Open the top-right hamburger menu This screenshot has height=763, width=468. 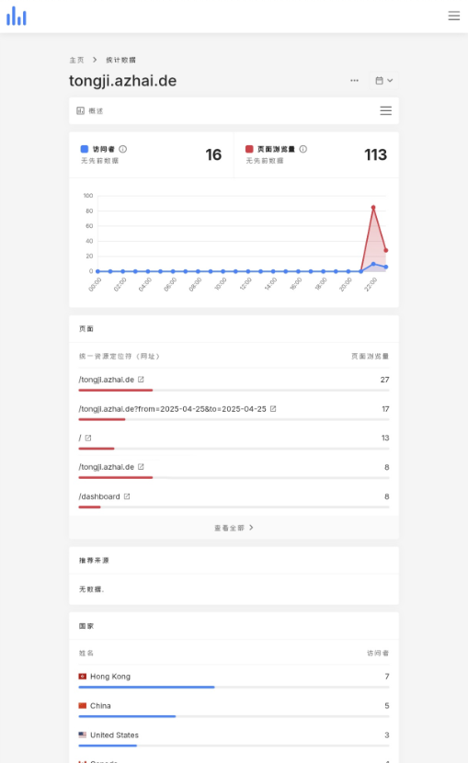pos(453,16)
